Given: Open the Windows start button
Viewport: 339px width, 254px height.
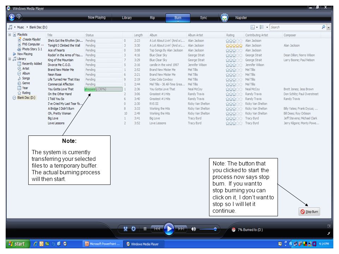Looking at the screenshot, I should 17,244.
